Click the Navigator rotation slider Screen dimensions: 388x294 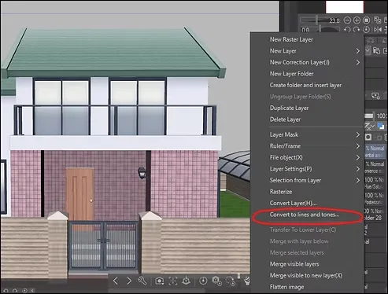[x=320, y=30]
